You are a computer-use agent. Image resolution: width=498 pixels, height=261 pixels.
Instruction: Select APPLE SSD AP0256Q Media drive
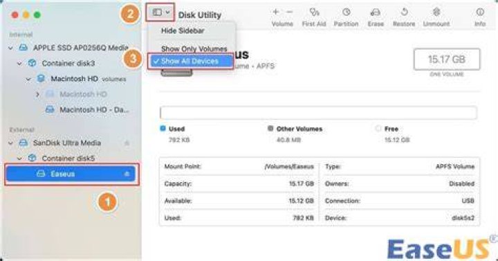[81, 48]
